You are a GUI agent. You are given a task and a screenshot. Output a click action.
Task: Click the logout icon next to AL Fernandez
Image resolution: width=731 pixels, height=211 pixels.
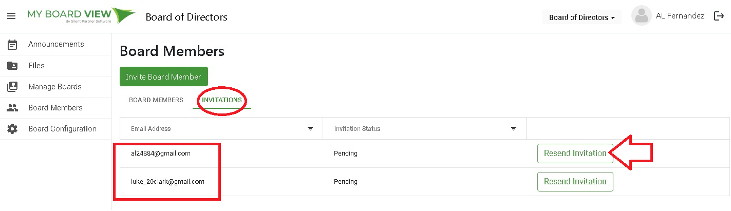point(719,16)
